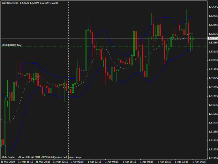
Task: Click time axis label 1 Apr 12:15
Action: coord(182,162)
